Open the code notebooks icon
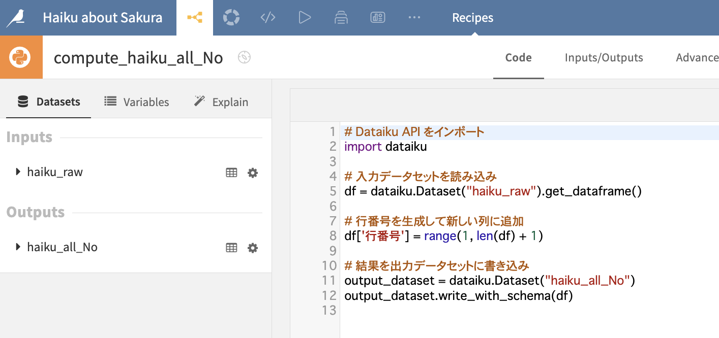719x338 pixels. point(268,18)
